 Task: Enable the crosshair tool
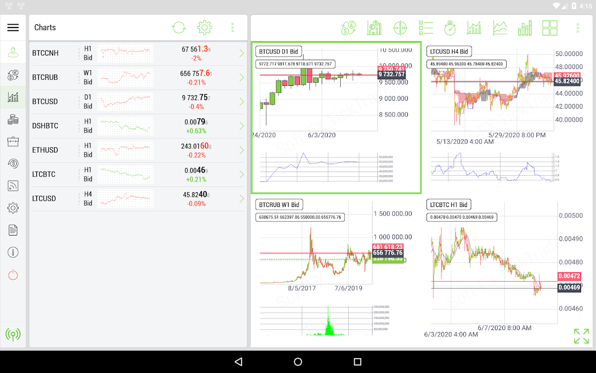click(x=400, y=28)
